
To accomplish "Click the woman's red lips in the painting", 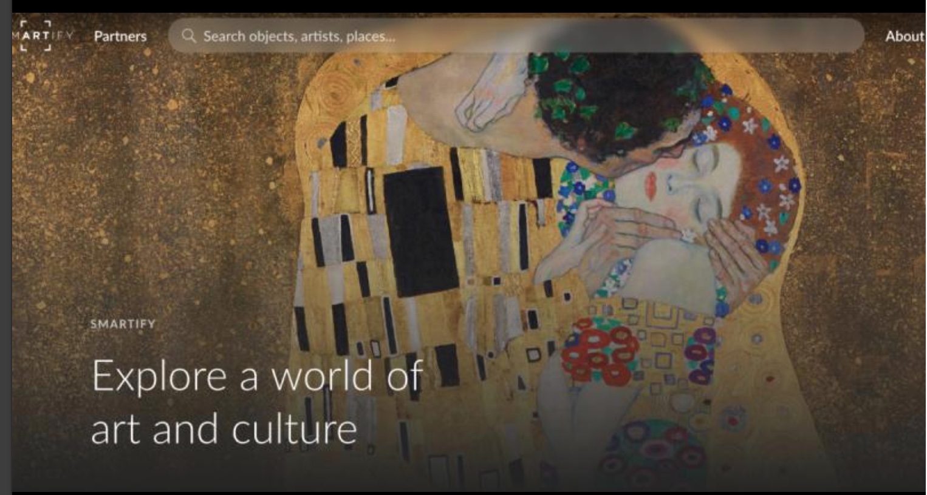I will point(651,186).
